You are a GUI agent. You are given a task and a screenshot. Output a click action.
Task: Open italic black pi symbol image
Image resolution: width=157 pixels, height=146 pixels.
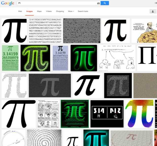88,86
